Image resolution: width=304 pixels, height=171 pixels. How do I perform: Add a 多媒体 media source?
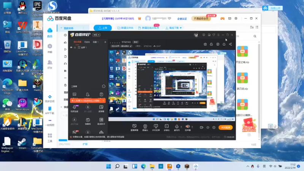(x=166, y=128)
